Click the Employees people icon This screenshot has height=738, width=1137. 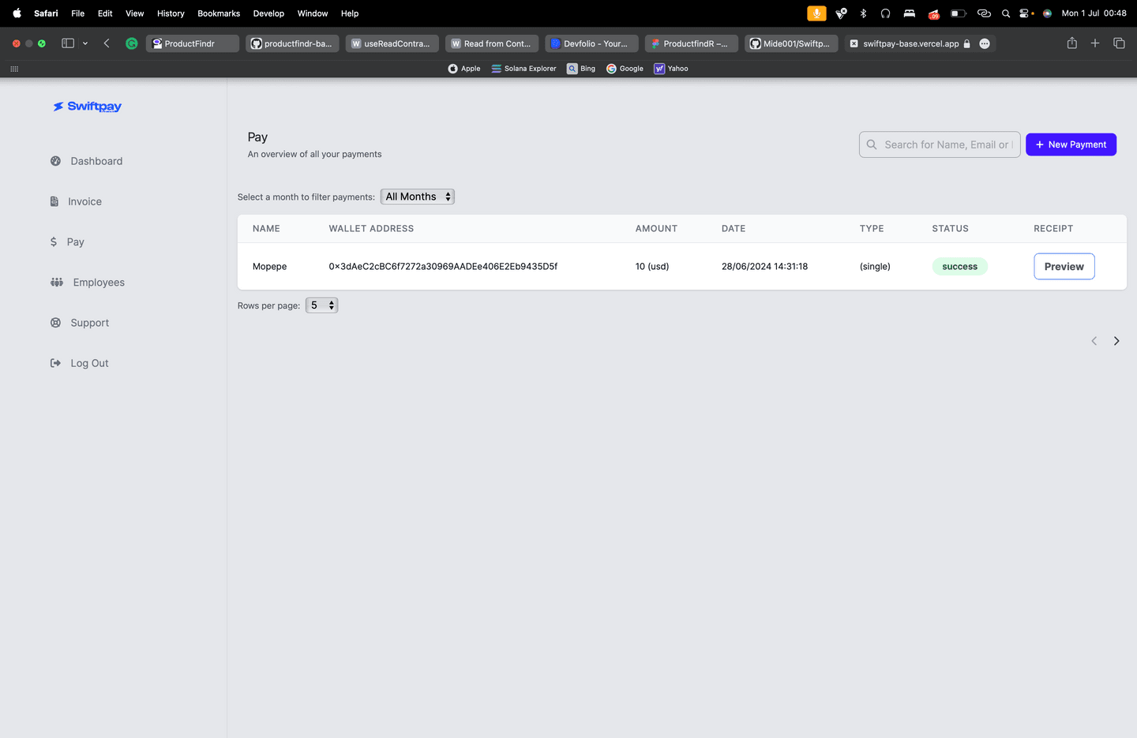click(x=57, y=283)
